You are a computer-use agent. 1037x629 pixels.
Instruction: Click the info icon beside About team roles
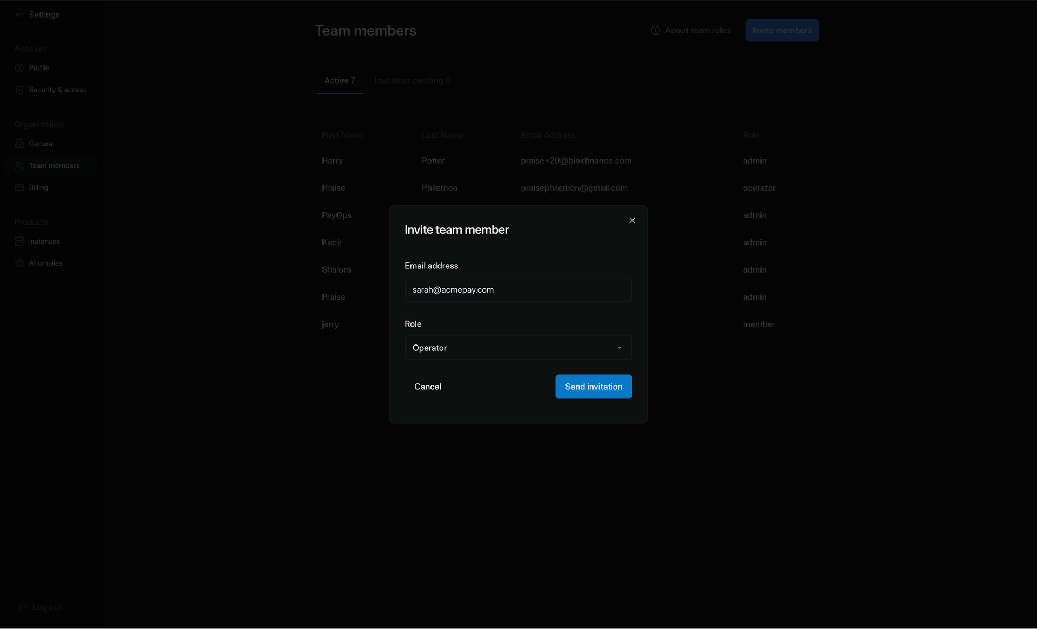point(655,30)
